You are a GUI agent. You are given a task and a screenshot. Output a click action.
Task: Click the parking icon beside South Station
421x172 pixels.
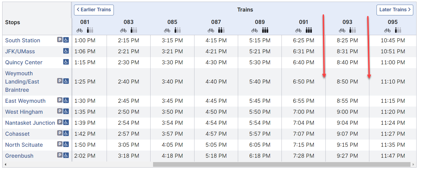tap(60, 40)
